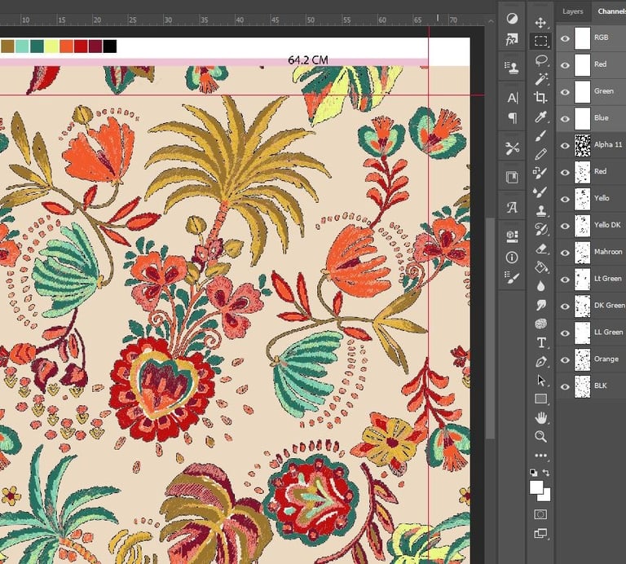The height and width of the screenshot is (564, 626).
Task: Hide the Lt Green channel
Action: click(565, 280)
